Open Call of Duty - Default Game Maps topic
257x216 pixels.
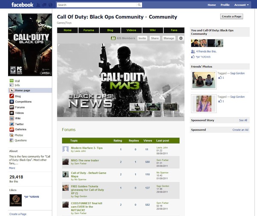[x=89, y=174]
